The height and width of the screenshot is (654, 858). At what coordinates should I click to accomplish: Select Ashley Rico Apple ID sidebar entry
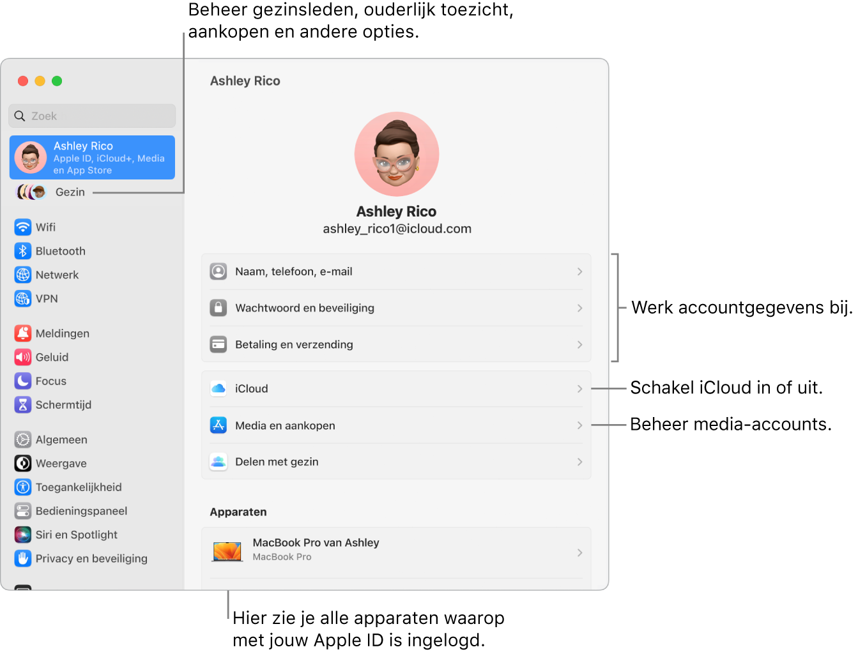(x=92, y=158)
